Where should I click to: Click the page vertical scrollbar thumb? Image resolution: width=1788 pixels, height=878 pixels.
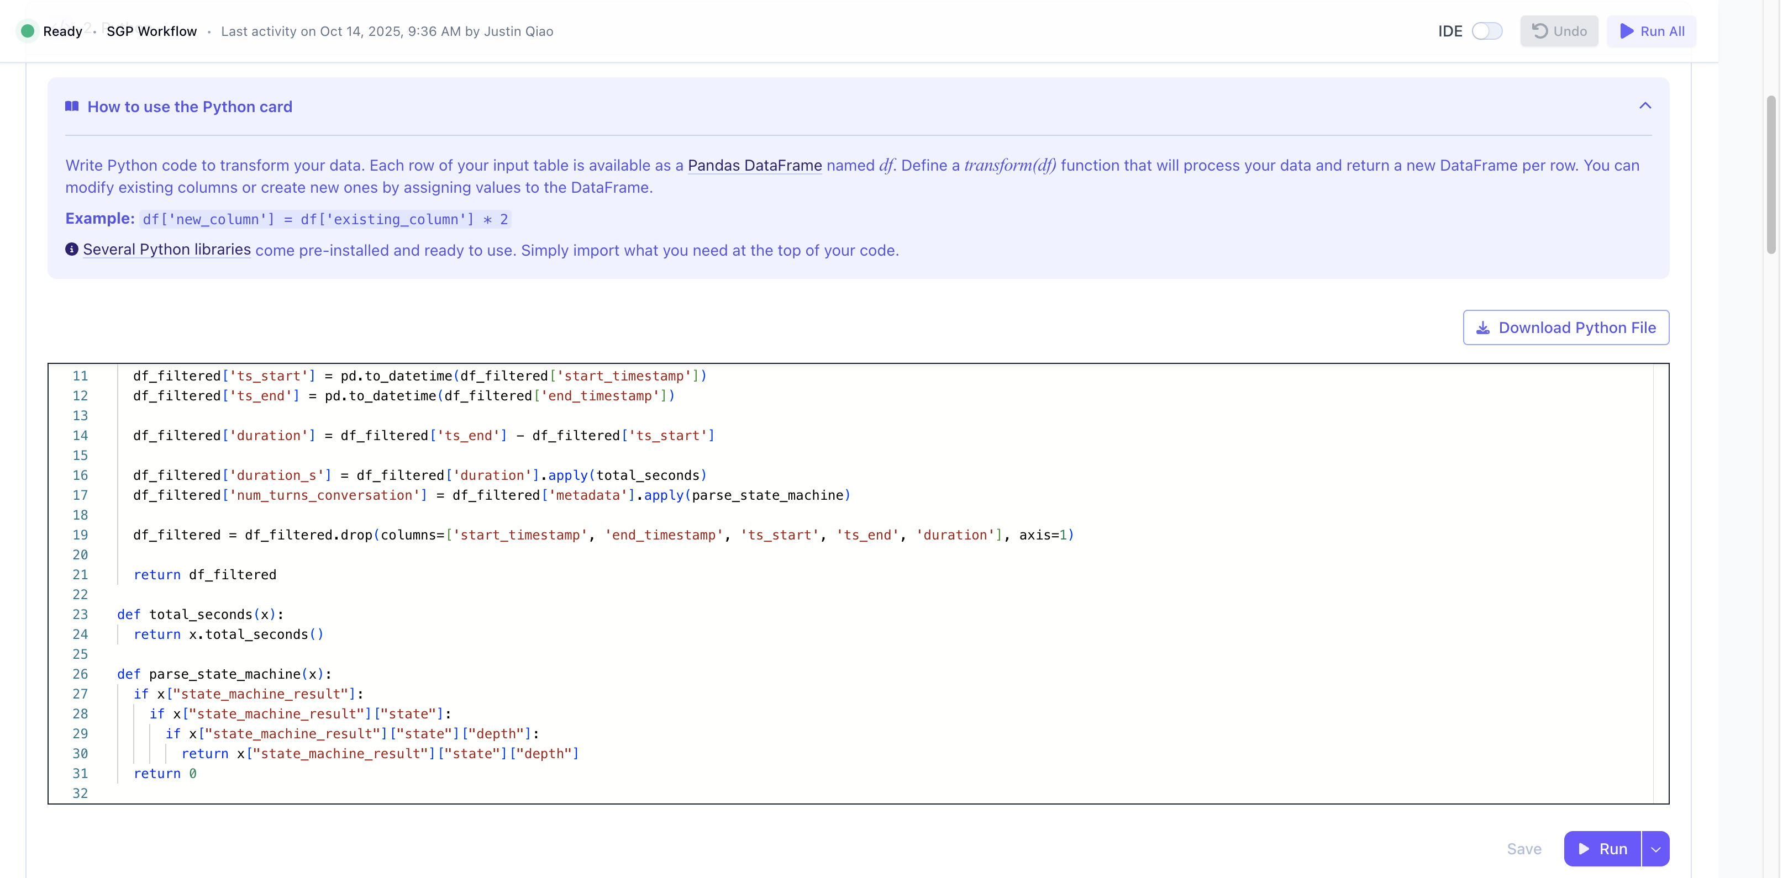[x=1771, y=173]
